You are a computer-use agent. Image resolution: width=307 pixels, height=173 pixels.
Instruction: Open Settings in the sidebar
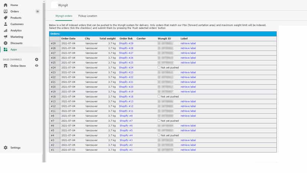[x=15, y=147]
